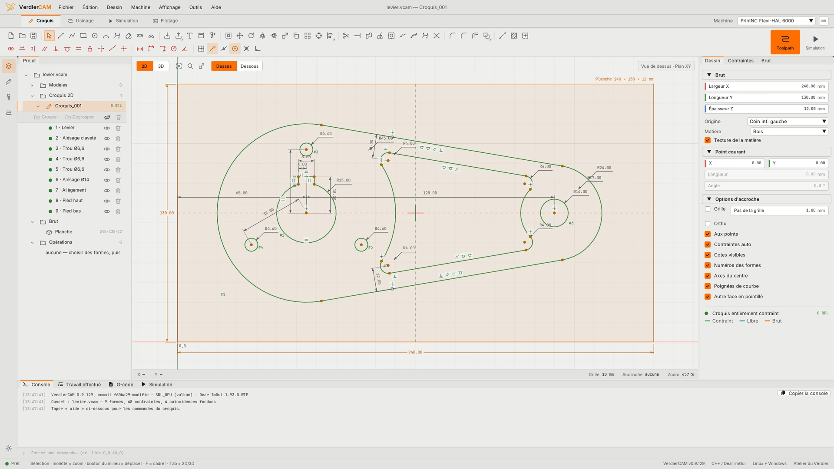Open the Affichage menu

(169, 7)
